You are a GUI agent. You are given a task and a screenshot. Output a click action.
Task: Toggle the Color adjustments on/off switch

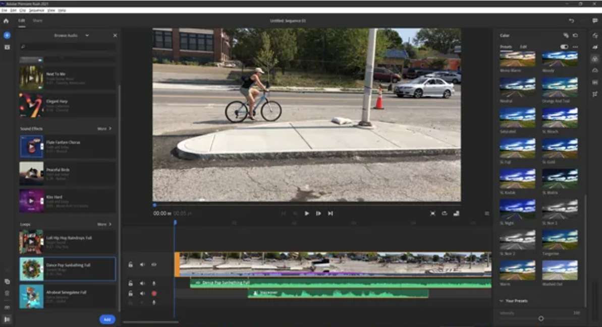(x=564, y=47)
